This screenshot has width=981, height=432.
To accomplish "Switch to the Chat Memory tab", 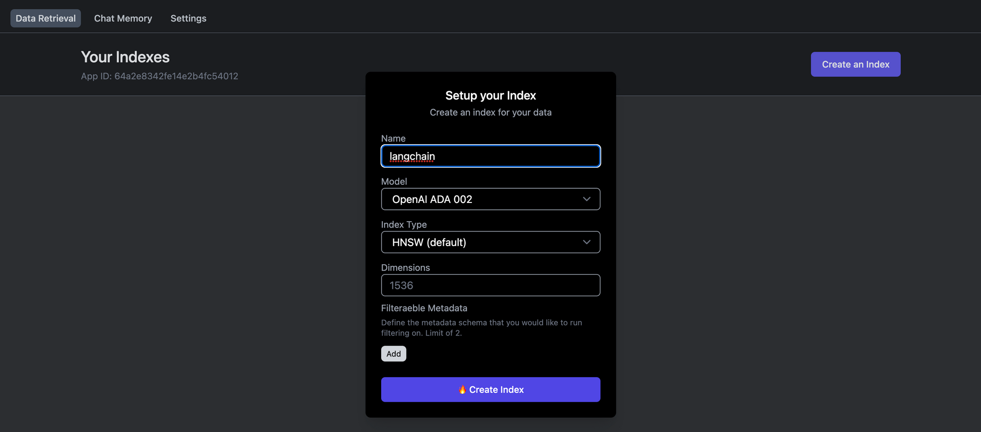I will (123, 18).
